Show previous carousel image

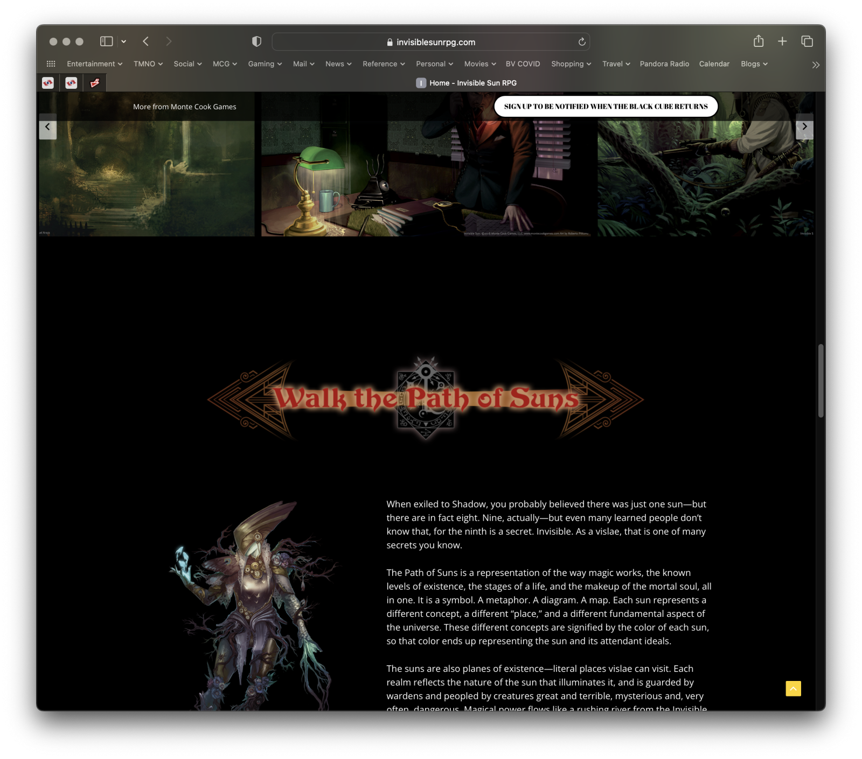[47, 127]
